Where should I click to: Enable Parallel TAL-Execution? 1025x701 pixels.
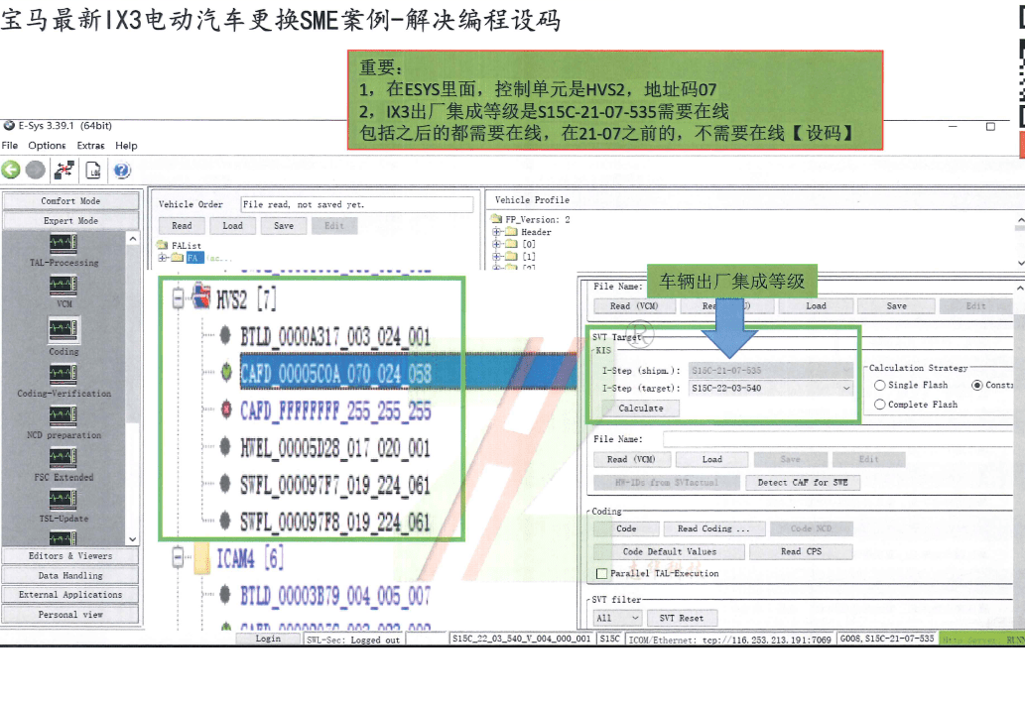point(600,572)
